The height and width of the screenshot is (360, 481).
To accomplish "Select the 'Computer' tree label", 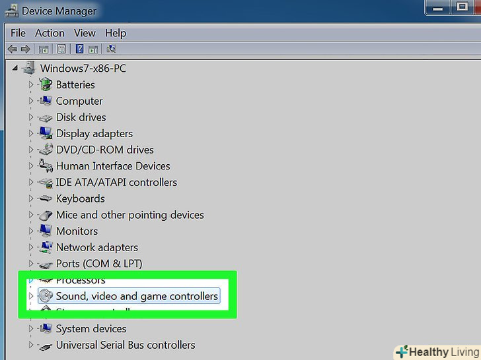I will point(79,101).
